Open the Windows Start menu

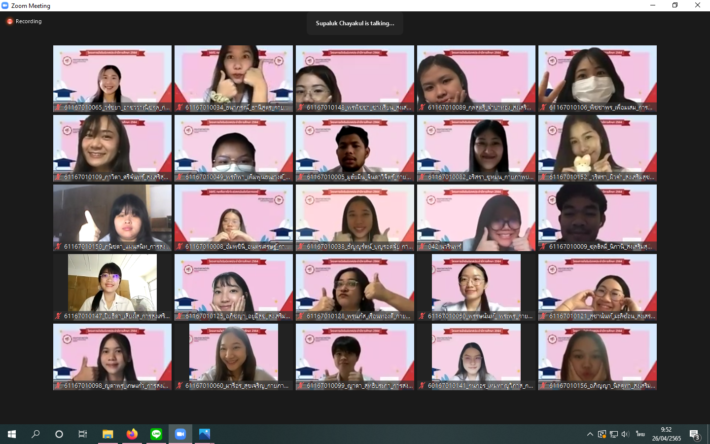tap(12, 434)
